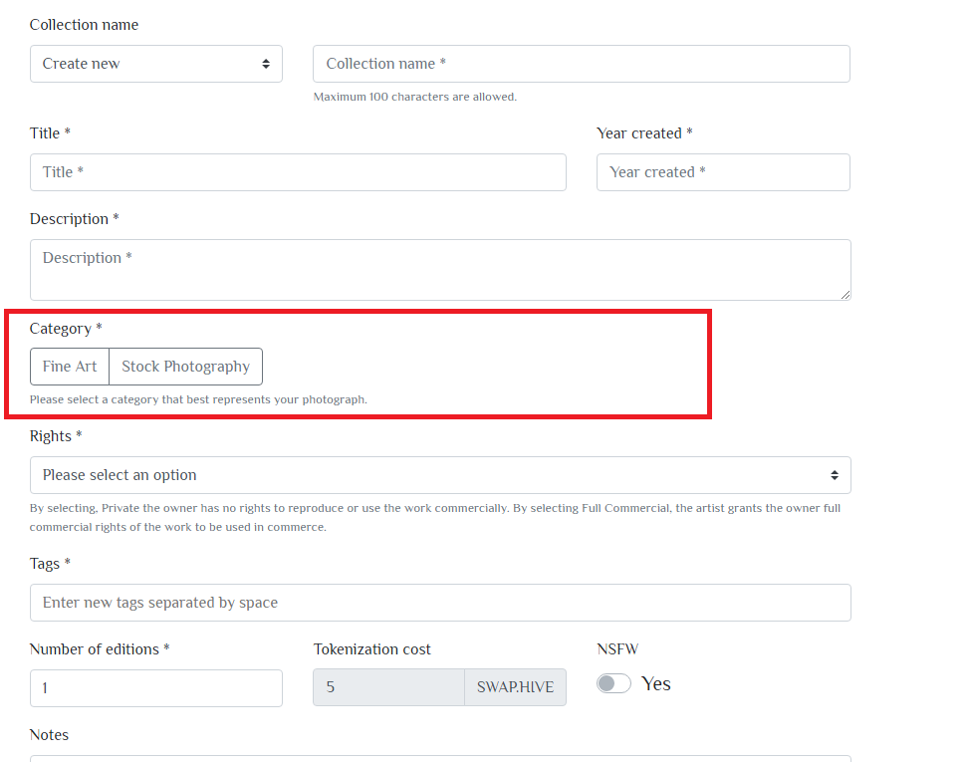Click the Yes label beside NSFW toggle
969x764 pixels.
[655, 684]
